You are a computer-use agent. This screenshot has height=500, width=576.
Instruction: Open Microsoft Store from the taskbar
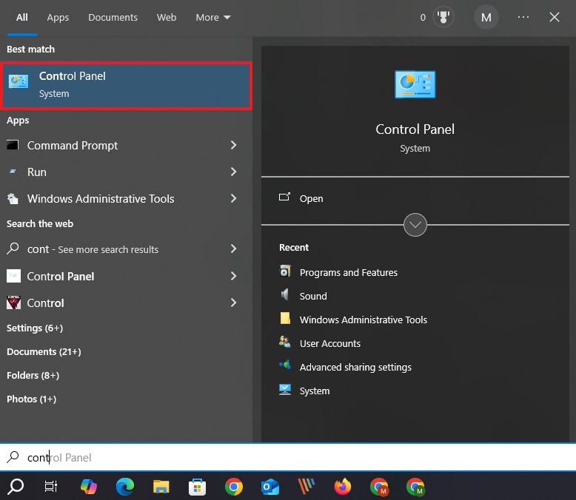(197, 487)
